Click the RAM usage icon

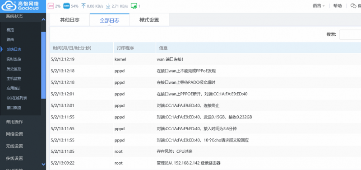click(66, 6)
